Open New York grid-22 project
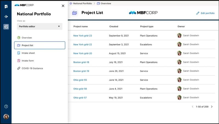 (83, 45)
